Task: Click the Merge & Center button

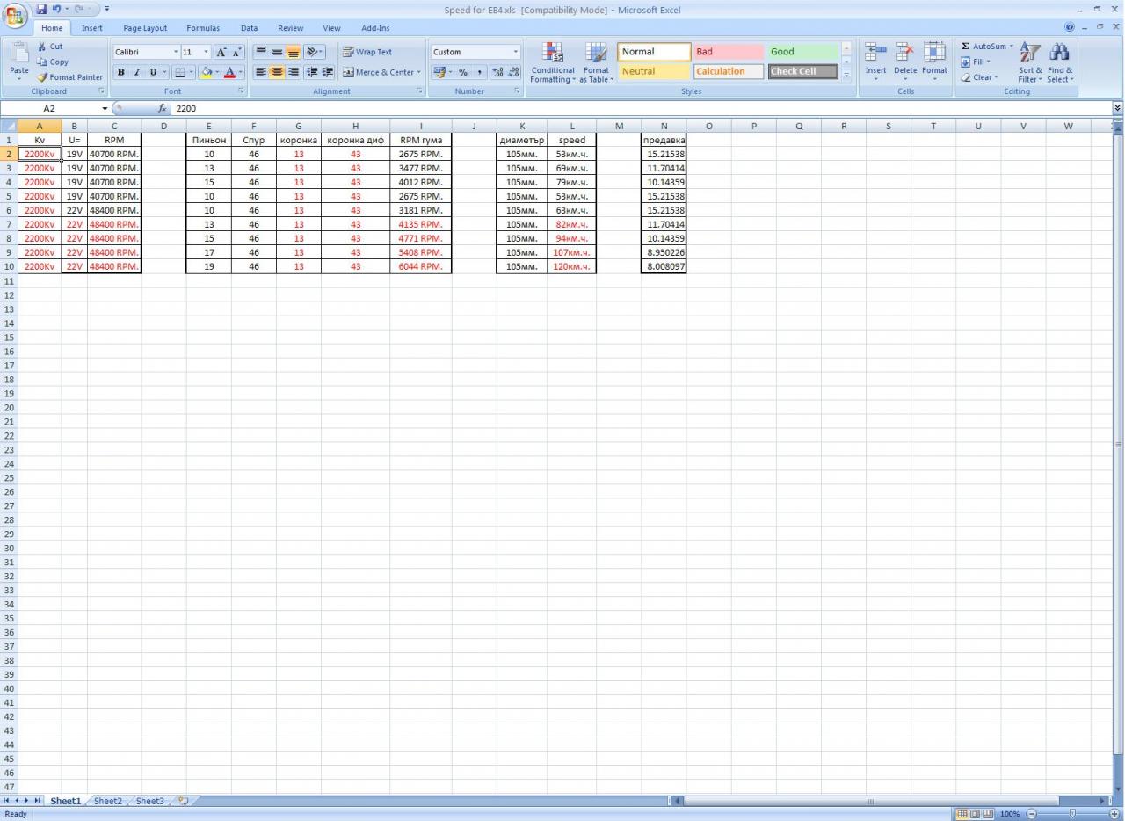Action: (381, 73)
